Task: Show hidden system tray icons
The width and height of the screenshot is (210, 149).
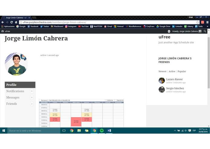Action: click(175, 131)
